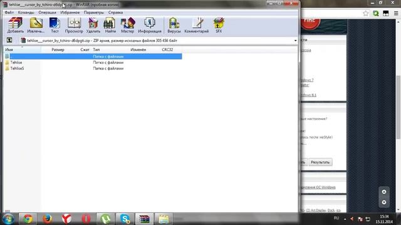Open Firefox from the taskbar
The height and width of the screenshot is (225, 401).
[48, 219]
